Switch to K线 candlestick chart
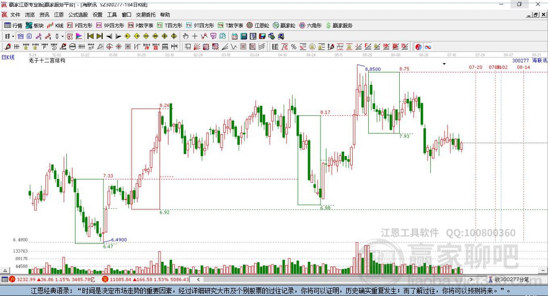 55,26
